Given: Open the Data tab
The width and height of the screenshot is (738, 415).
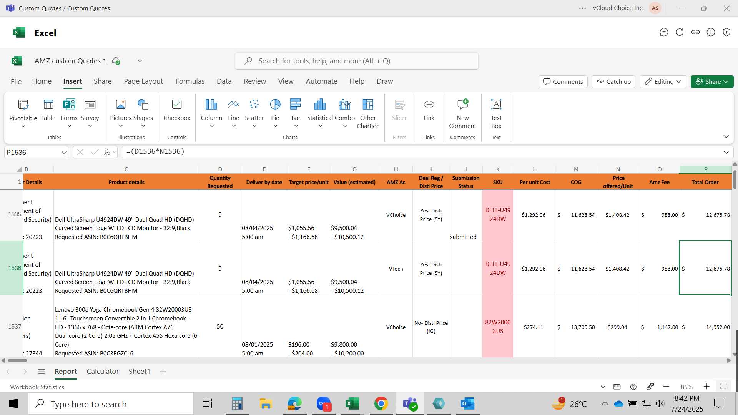Looking at the screenshot, I should (x=224, y=81).
